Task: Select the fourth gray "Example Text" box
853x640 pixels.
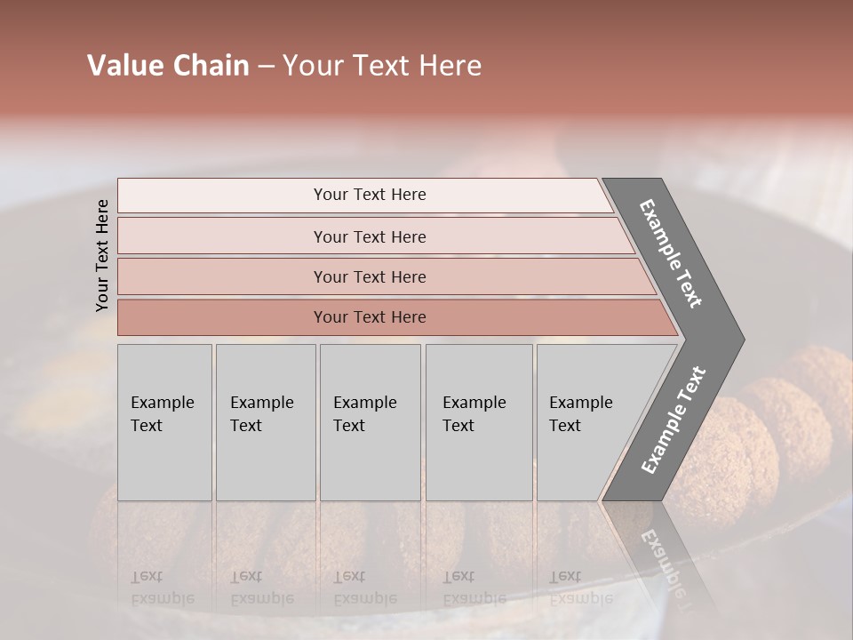Action: 478,422
